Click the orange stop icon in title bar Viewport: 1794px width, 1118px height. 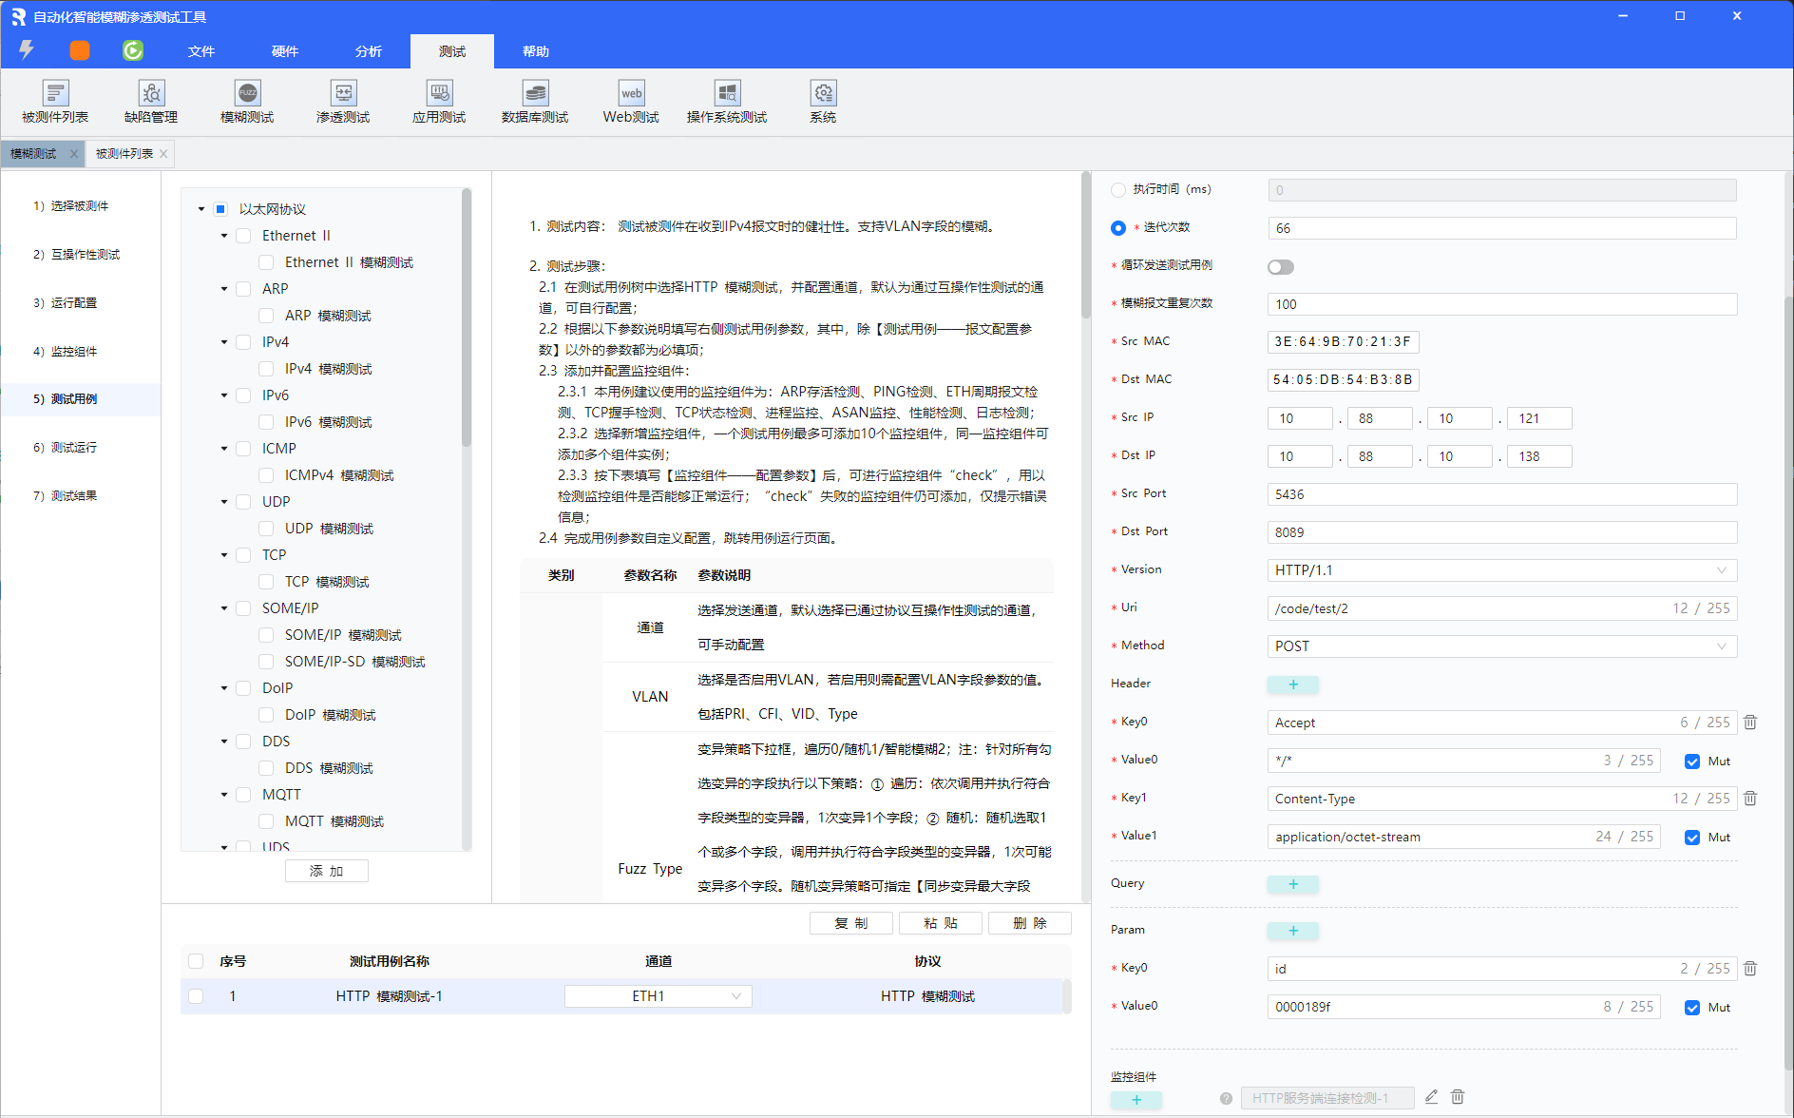(80, 50)
